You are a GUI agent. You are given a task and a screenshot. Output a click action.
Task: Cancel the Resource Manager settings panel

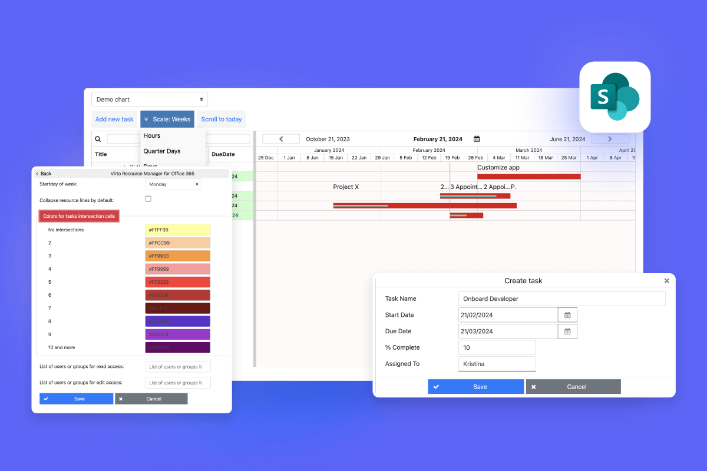coord(151,399)
